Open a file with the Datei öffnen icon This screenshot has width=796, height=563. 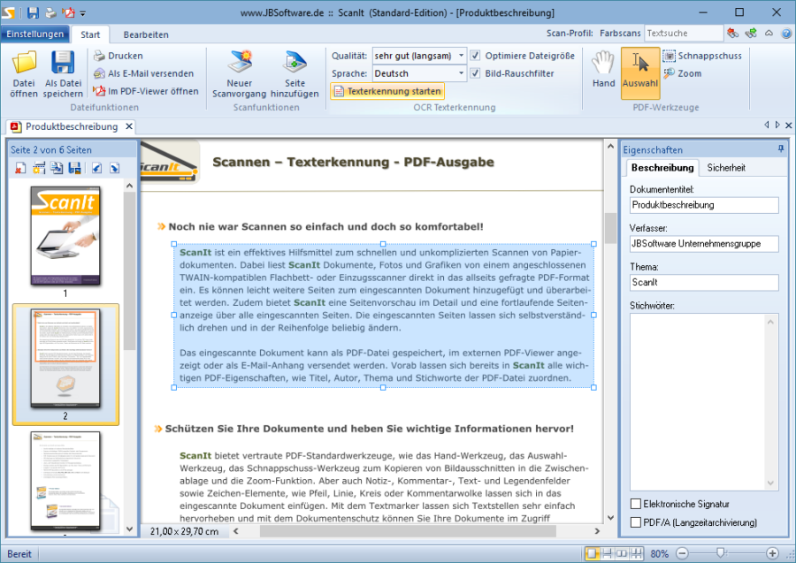tap(24, 74)
